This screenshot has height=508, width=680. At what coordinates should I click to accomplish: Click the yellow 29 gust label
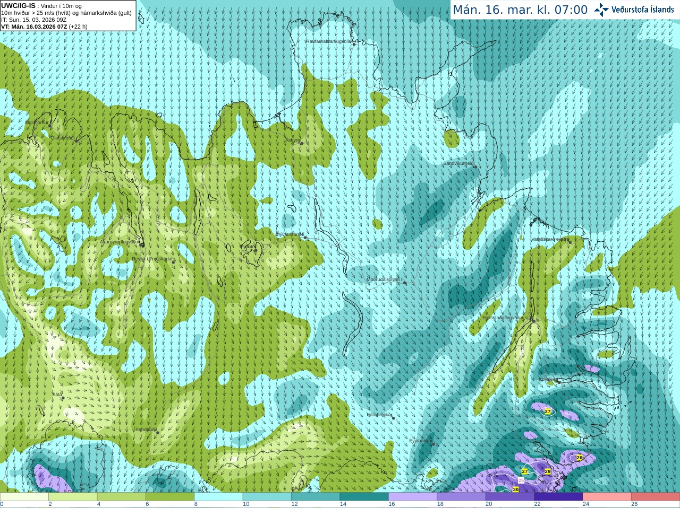pyautogui.click(x=548, y=471)
